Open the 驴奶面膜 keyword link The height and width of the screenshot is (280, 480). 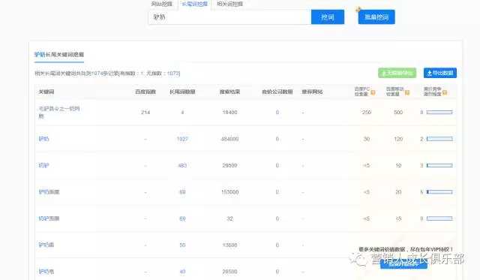pos(49,192)
